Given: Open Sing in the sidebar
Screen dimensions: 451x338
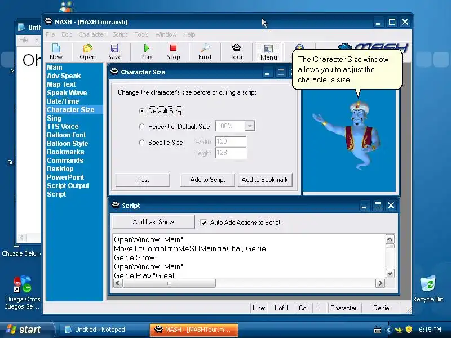Looking at the screenshot, I should (54, 118).
